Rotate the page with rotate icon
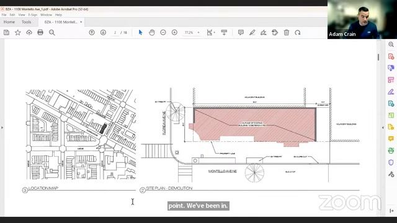 pos(298,32)
